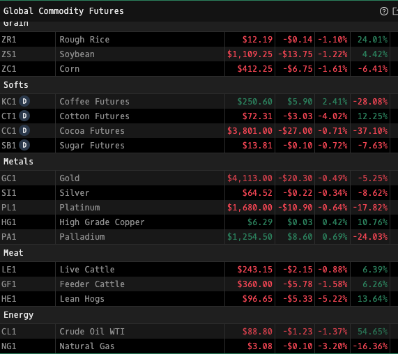Viewport: 398px width, 354px height.
Task: Open ticker ZR1
Action: point(9,40)
